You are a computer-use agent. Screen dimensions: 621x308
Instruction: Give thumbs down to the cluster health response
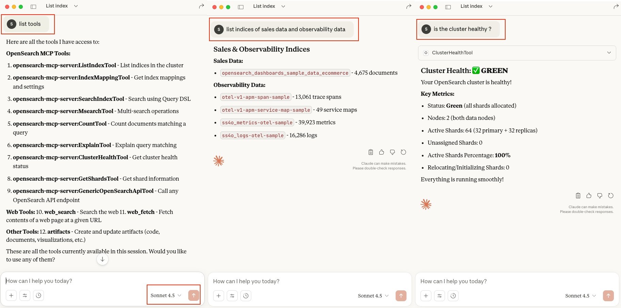coord(600,195)
